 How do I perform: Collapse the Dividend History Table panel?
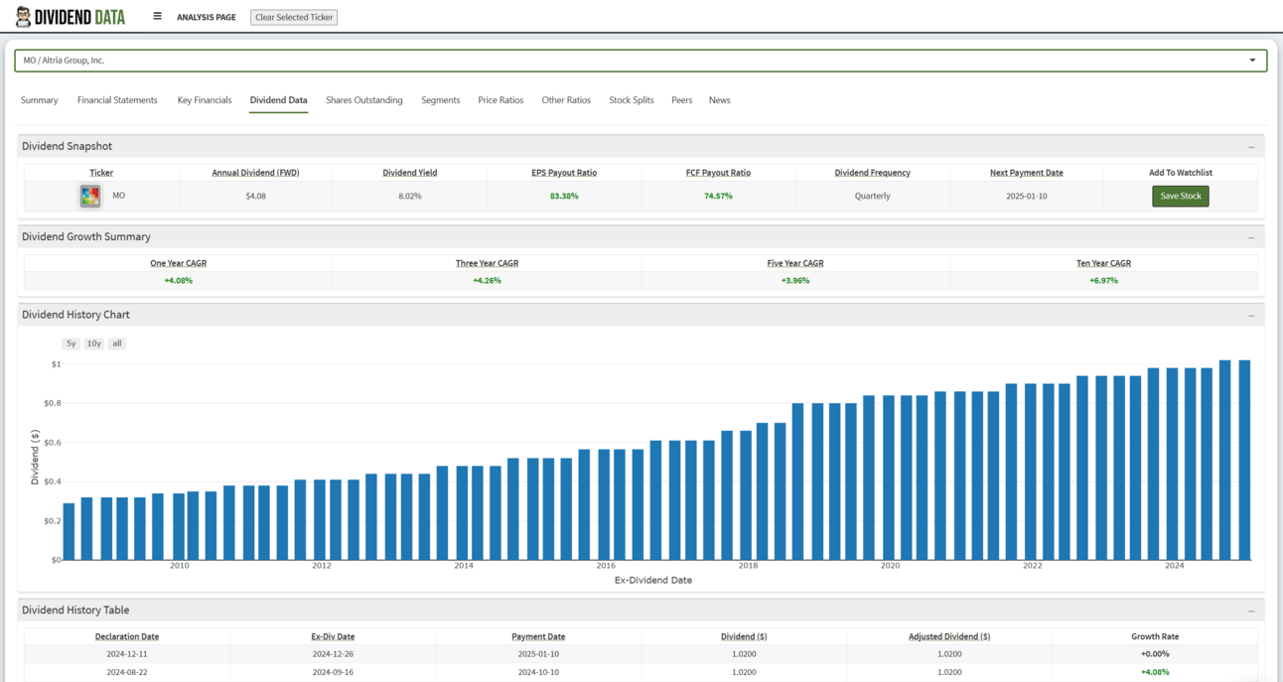1250,612
